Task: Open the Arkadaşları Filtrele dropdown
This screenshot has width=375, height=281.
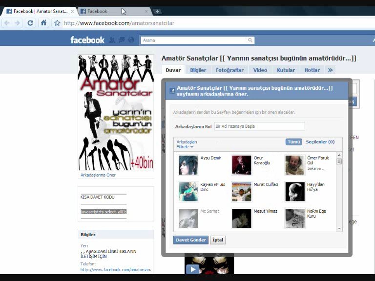Action: click(187, 144)
